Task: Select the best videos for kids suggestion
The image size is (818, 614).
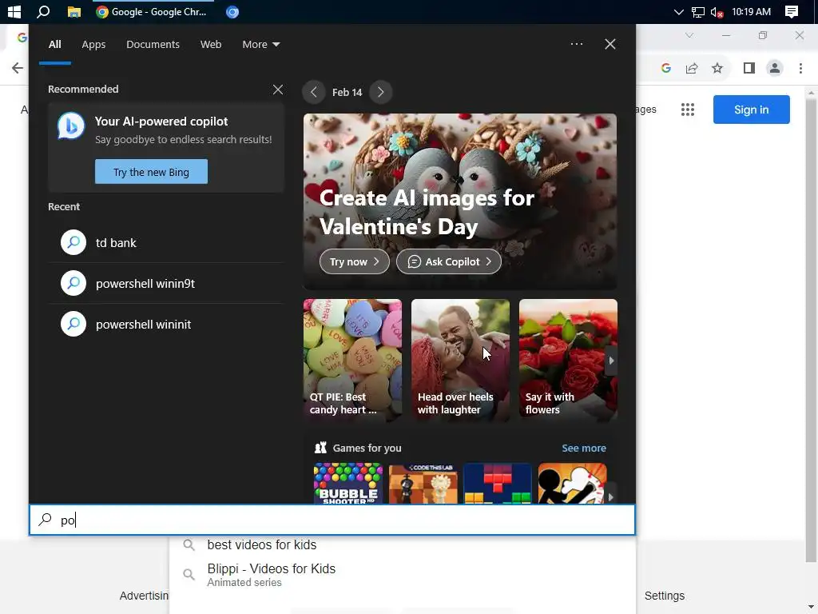Action: tap(403, 545)
